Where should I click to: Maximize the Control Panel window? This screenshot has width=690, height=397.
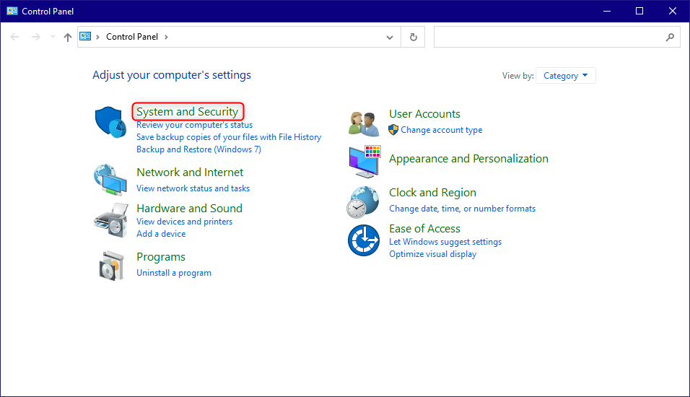639,11
